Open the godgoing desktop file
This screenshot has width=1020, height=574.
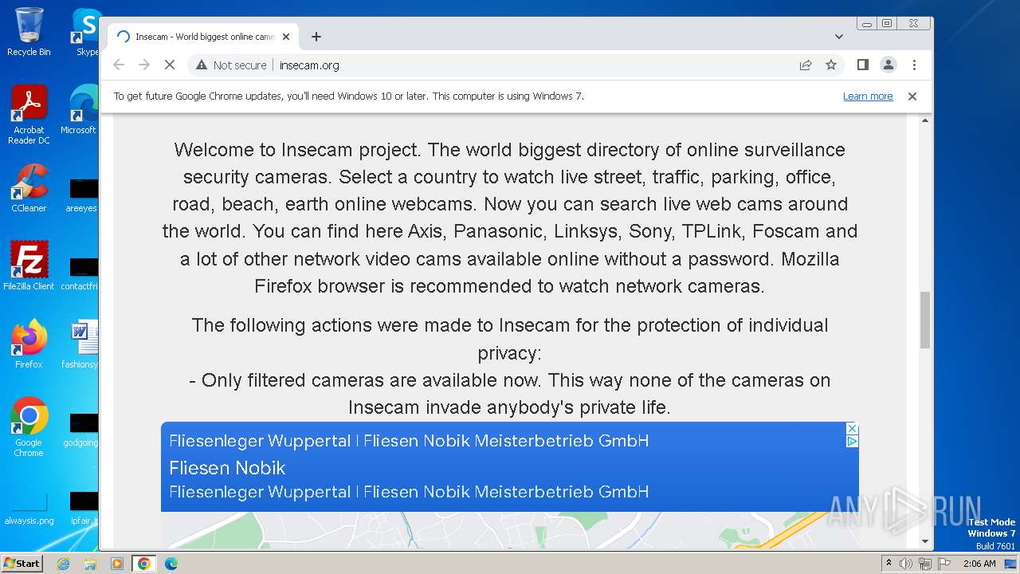81,428
